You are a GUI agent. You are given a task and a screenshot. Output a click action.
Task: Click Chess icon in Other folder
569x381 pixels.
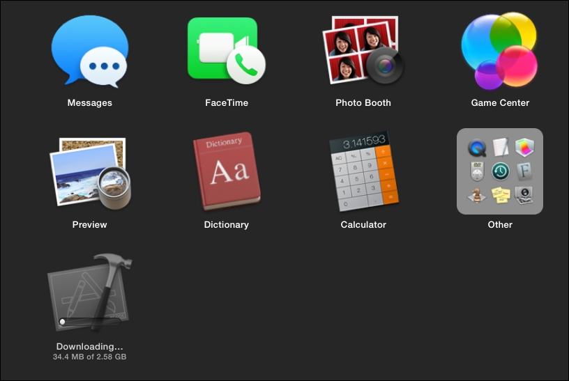coord(477,196)
